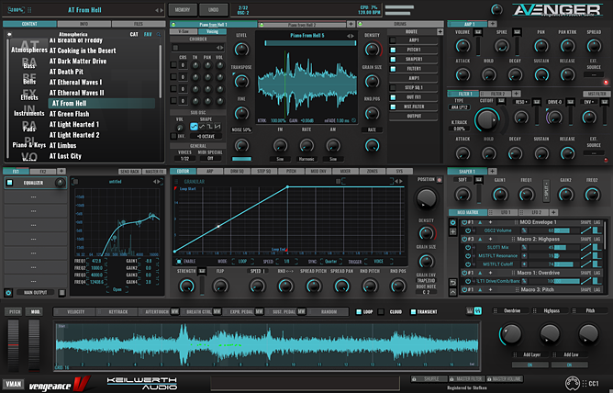Open the sub osc +0 OCTAVE selector
The width and height of the screenshot is (613, 393).
point(206,136)
